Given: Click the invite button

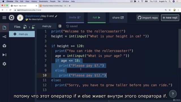Looking at the screenshot, I should [x=75, y=18].
